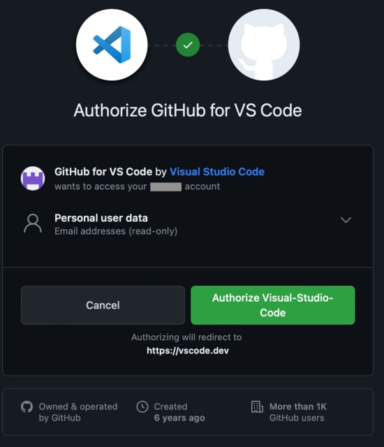Click the Created 6 years ago text
384x447 pixels.
(179, 412)
